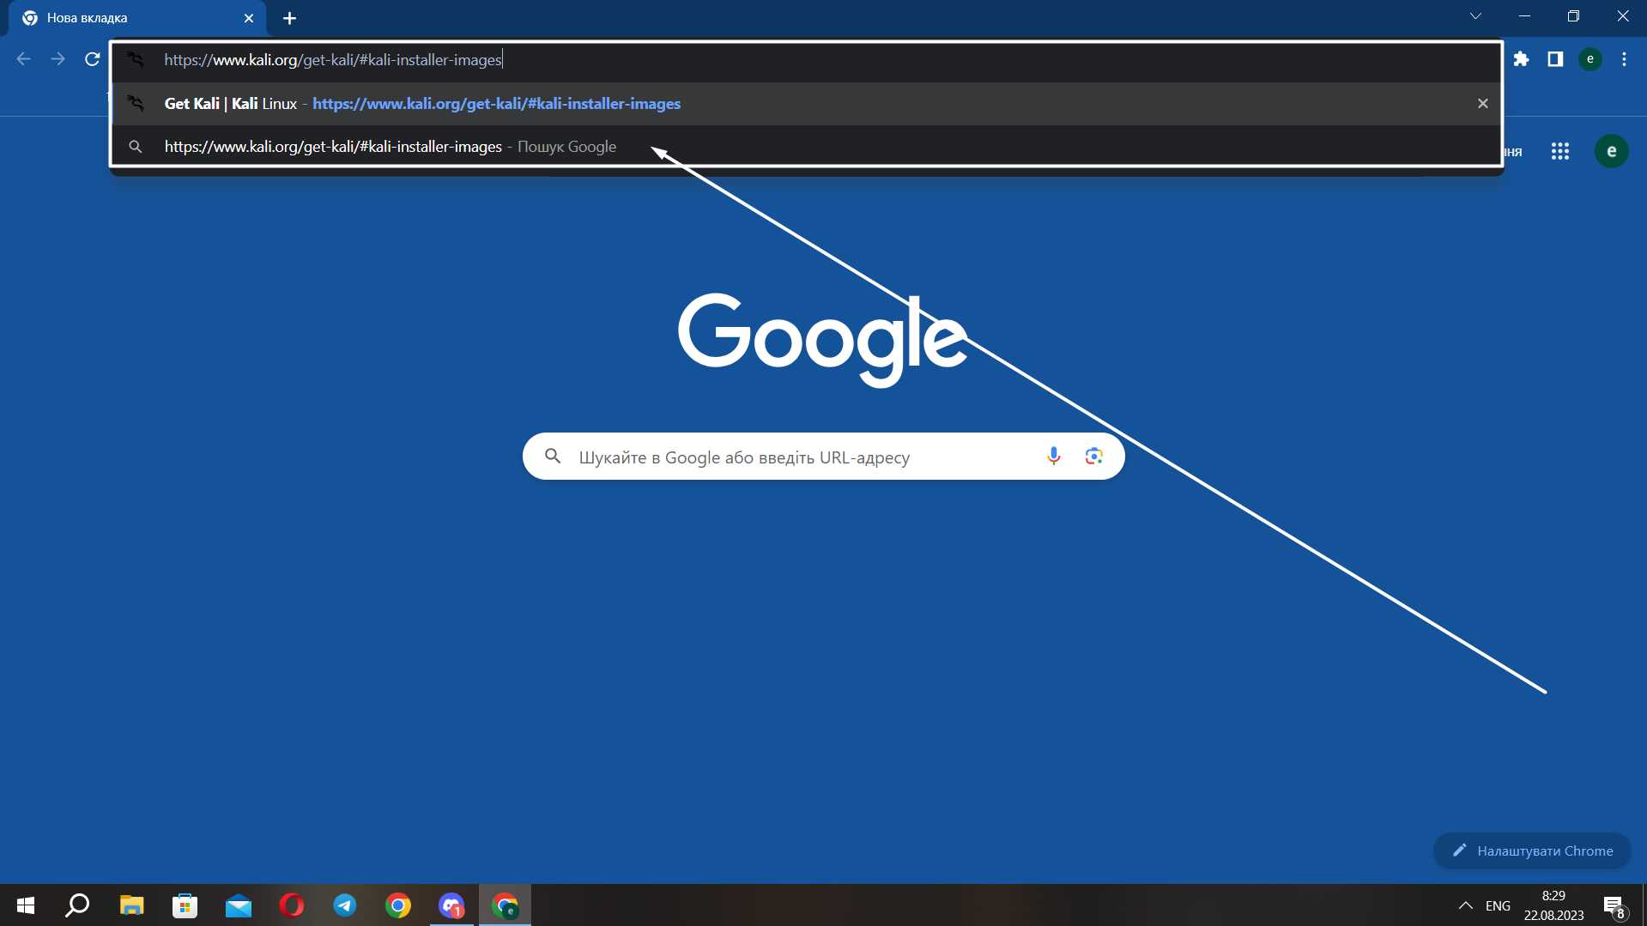
Task: Remove the Get Kali suggestion with X
Action: [x=1482, y=104]
